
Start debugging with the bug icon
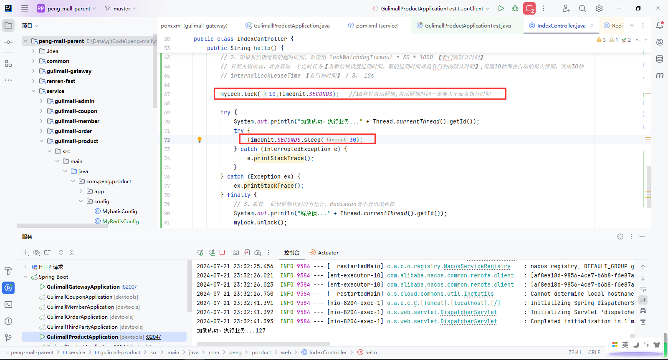pos(515,8)
